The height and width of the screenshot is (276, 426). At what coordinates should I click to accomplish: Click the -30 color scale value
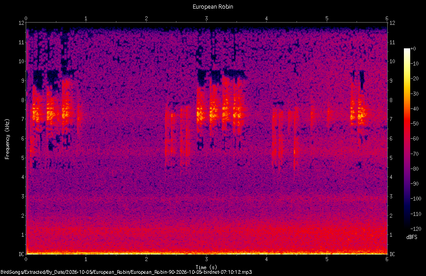coord(415,94)
